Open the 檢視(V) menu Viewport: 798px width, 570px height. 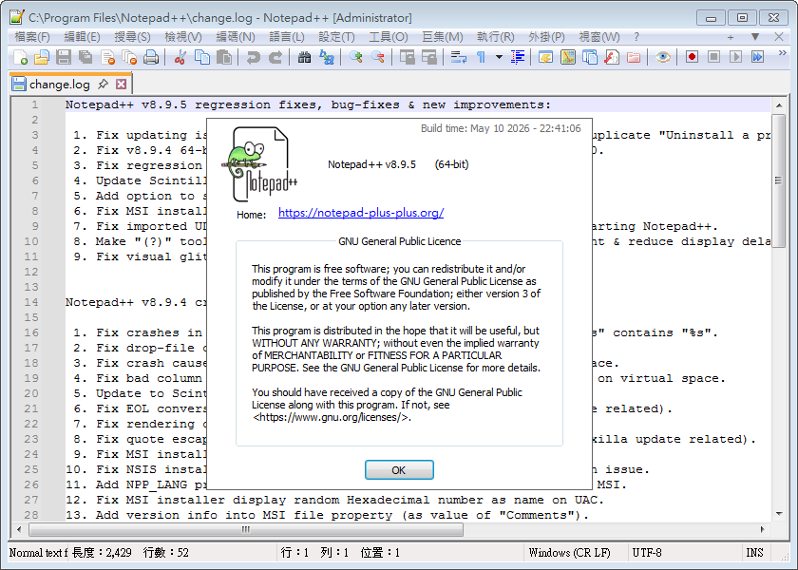tap(183, 37)
